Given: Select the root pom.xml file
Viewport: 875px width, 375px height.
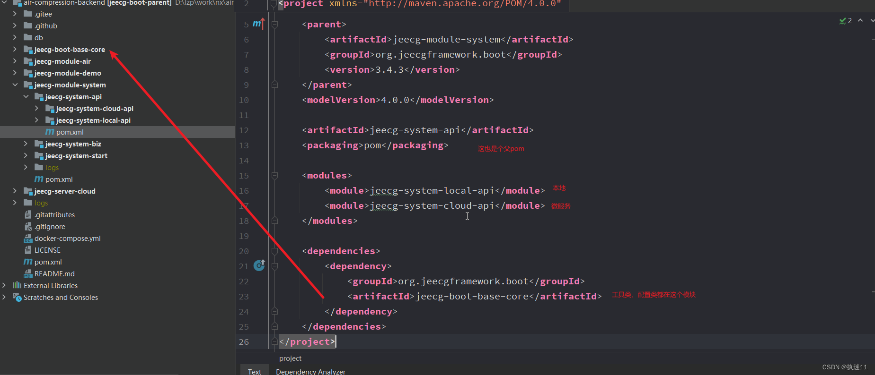Looking at the screenshot, I should (x=48, y=262).
